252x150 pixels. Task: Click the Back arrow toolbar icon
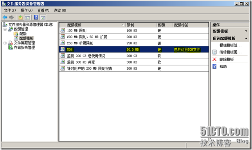(5, 17)
